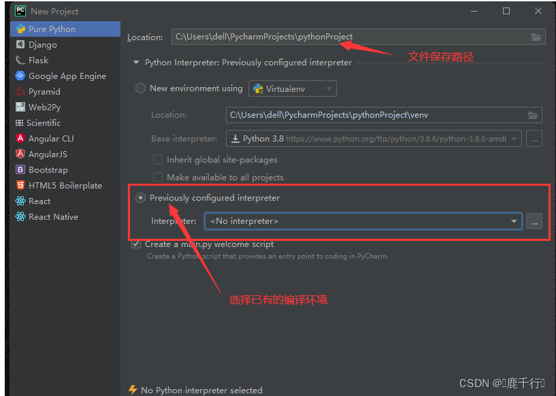Click the project Location path field
Viewport: 556px width, 396px height.
pos(358,37)
